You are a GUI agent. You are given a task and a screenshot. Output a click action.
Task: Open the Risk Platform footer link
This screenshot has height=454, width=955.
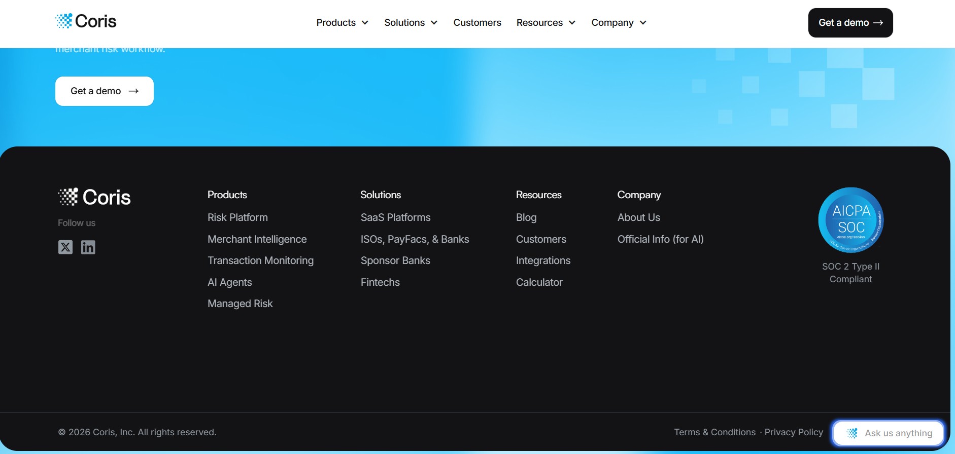pyautogui.click(x=237, y=217)
